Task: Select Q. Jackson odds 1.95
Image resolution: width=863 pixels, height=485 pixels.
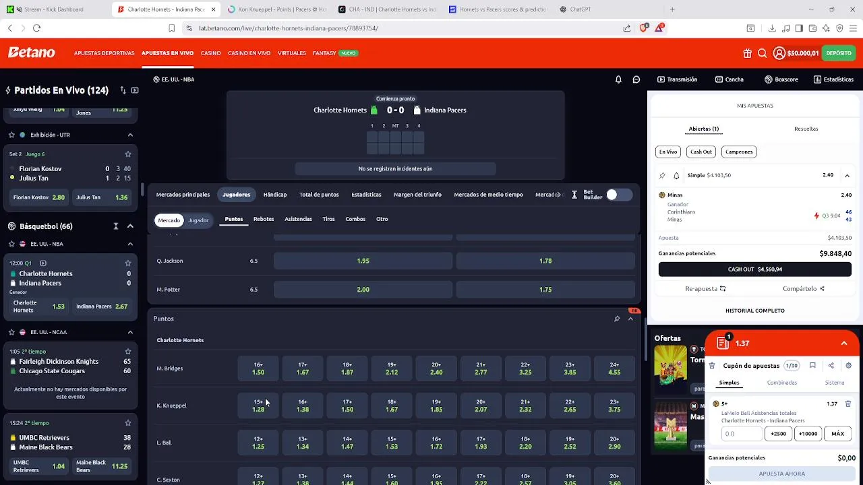Action: (x=363, y=261)
